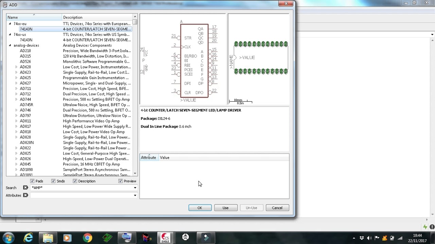Open the dark diamond-icon taskbar app
Screen dimensions: 435x244
[x=206, y=238]
